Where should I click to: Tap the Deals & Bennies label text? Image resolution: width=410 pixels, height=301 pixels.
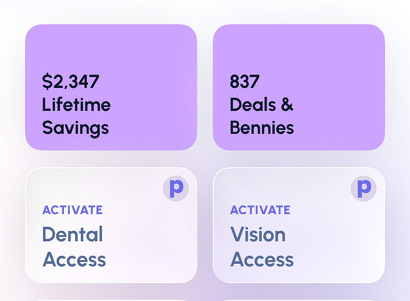click(262, 116)
